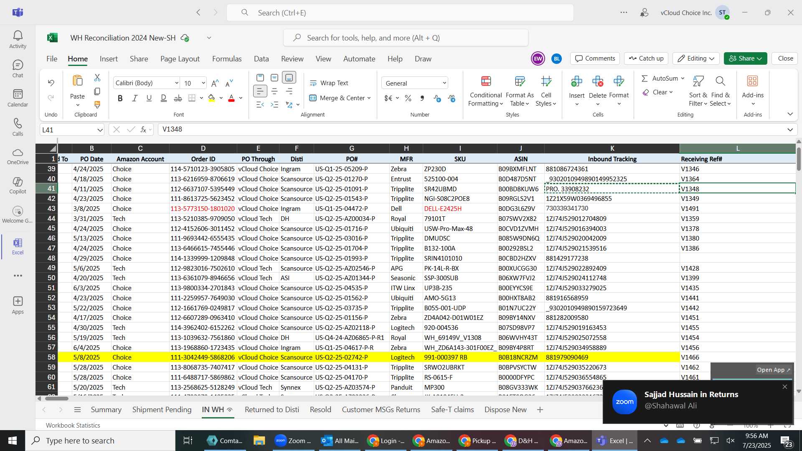Toggle align left for the cell
Image resolution: width=802 pixels, height=451 pixels.
[x=260, y=91]
